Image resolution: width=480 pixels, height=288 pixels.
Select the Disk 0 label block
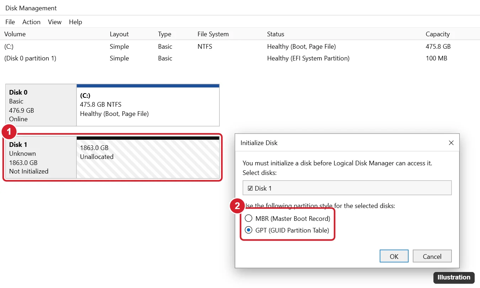tap(41, 105)
